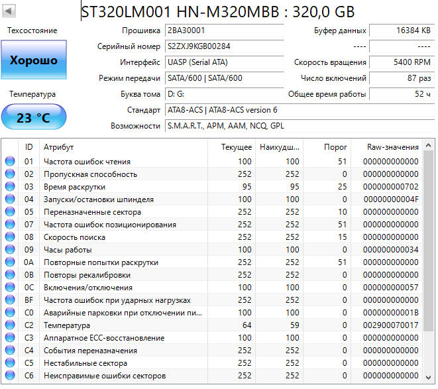Click status orb for C2 Температура row

coord(10,325)
